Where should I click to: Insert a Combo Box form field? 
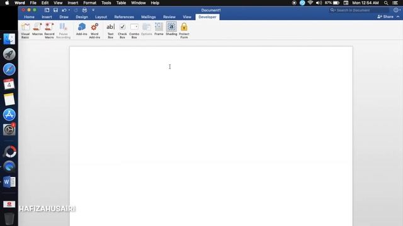134,30
